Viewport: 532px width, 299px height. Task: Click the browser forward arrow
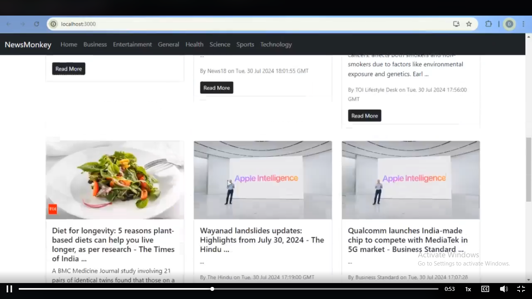(23, 24)
